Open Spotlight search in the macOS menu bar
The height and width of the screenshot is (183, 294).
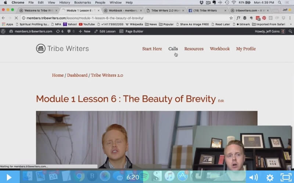click(279, 3)
